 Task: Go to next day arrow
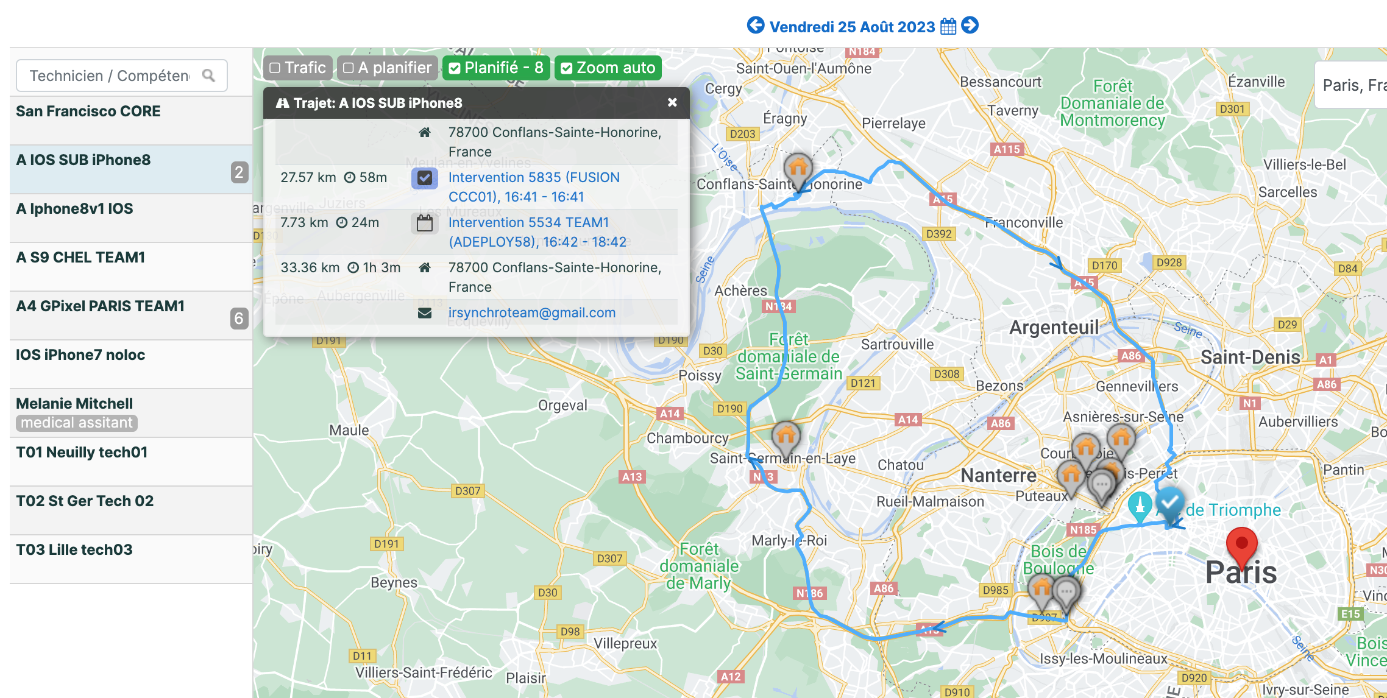[970, 26]
